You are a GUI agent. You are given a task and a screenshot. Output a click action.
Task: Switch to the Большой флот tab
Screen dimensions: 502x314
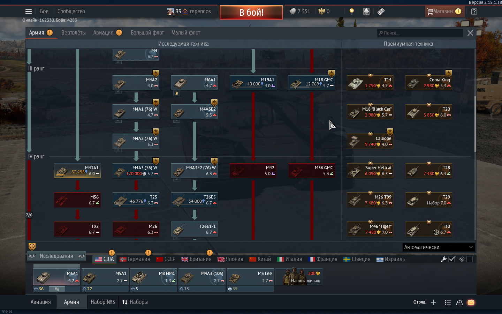pos(147,33)
